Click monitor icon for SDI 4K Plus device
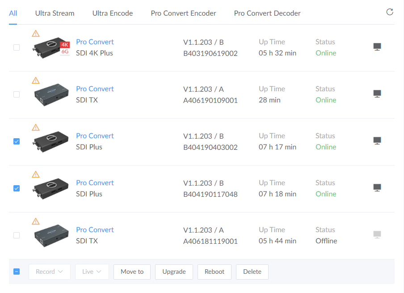404x293 pixels. [377, 47]
